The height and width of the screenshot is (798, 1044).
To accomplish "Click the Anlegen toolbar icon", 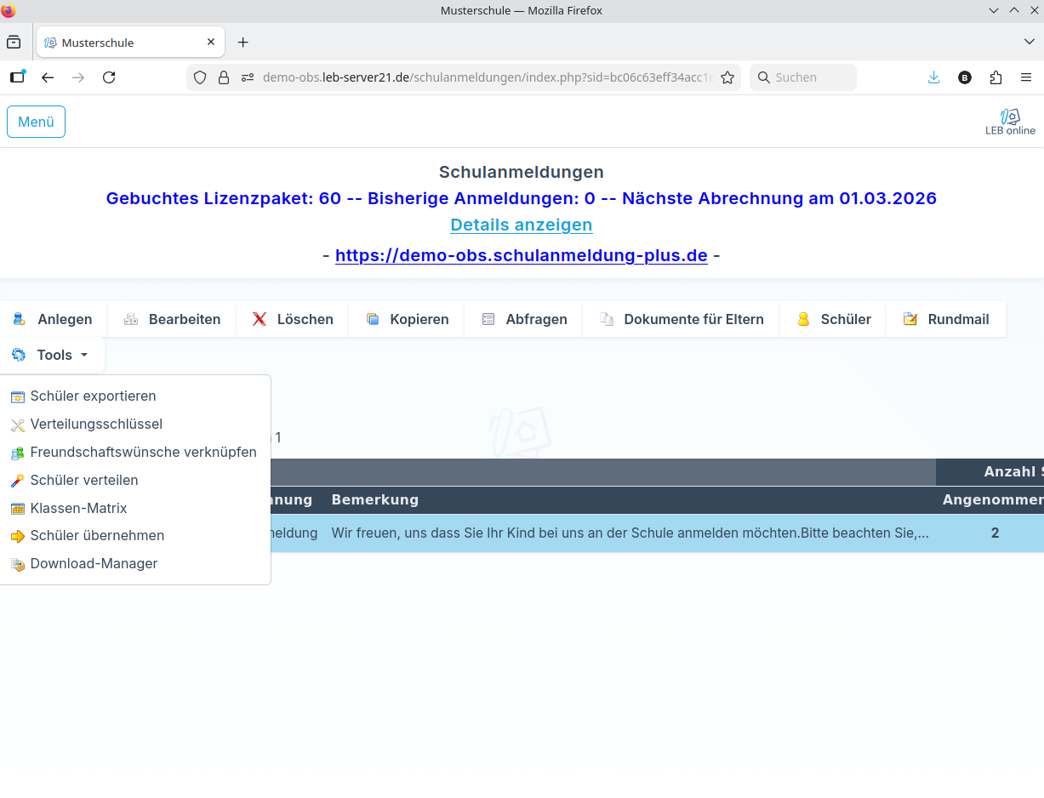I will click(x=19, y=319).
